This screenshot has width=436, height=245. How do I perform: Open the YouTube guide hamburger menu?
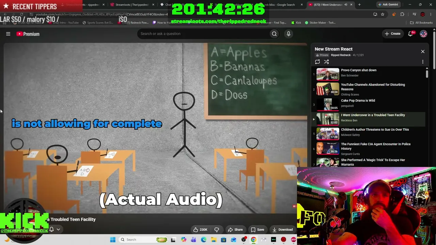point(8,34)
